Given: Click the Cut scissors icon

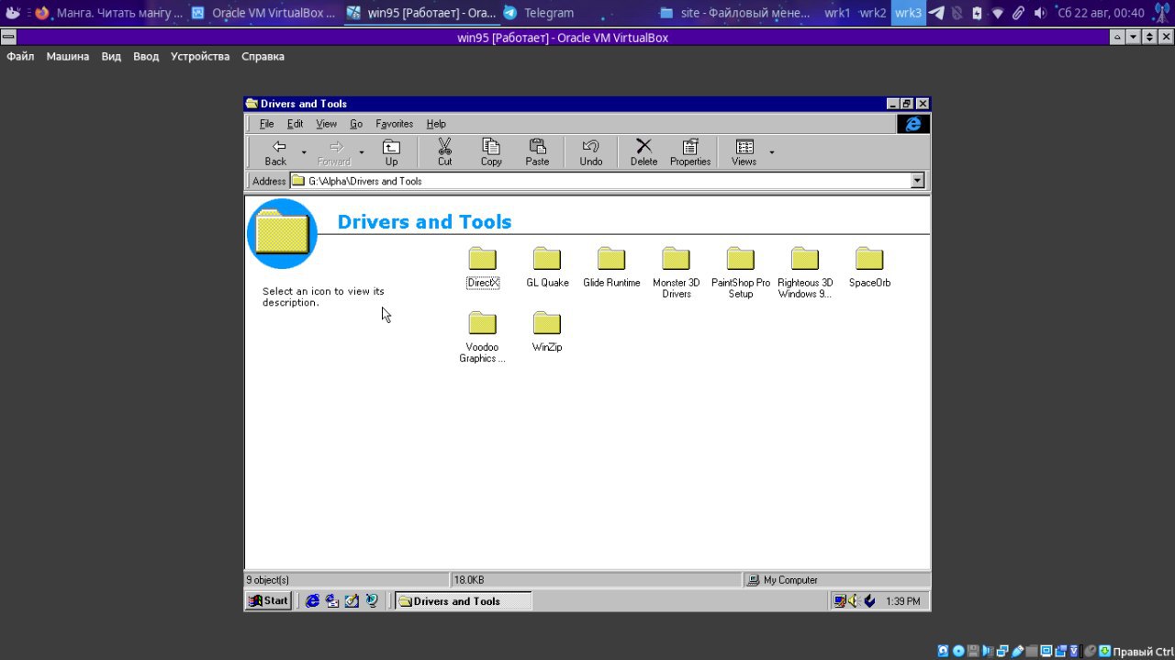Looking at the screenshot, I should tap(444, 152).
